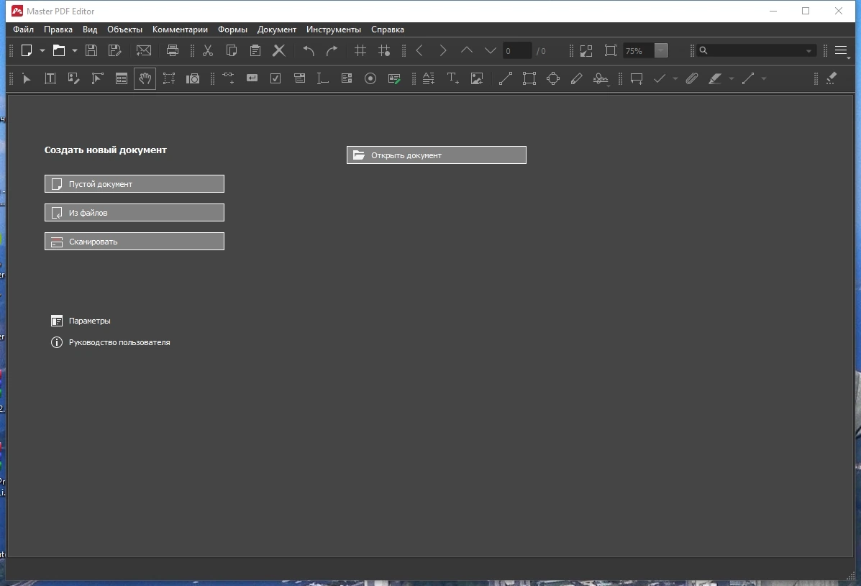
Task: Click the Paste clipboard icon
Action: click(255, 50)
